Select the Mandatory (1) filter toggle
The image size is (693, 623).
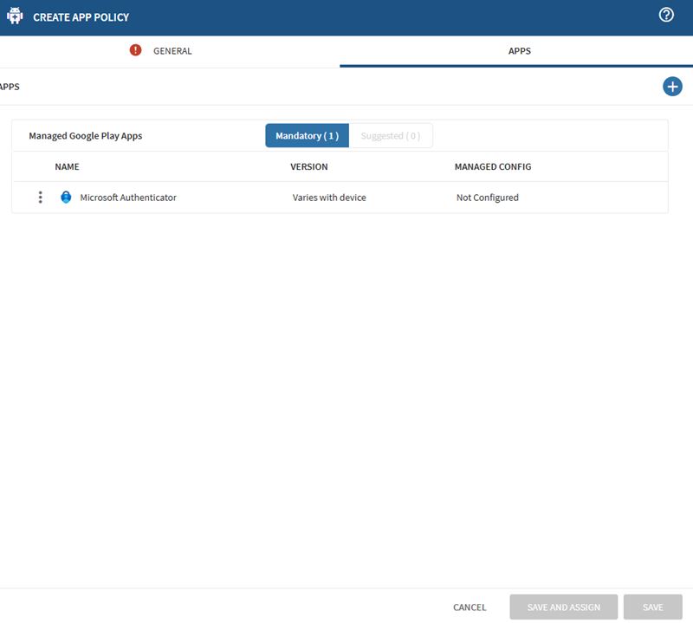307,136
